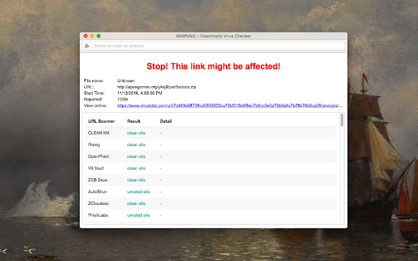Click the 'View online:' label
The width and height of the screenshot is (418, 261).
(95, 106)
